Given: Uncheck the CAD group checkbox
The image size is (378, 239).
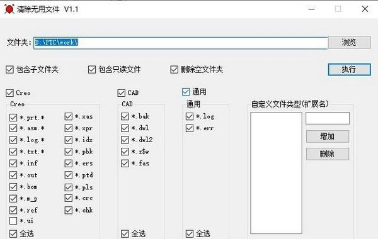Looking at the screenshot, I should click(x=121, y=93).
